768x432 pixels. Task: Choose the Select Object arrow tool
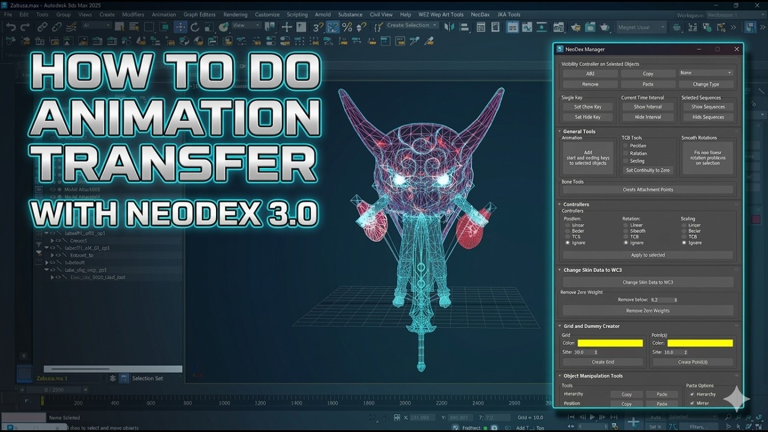click(x=119, y=27)
